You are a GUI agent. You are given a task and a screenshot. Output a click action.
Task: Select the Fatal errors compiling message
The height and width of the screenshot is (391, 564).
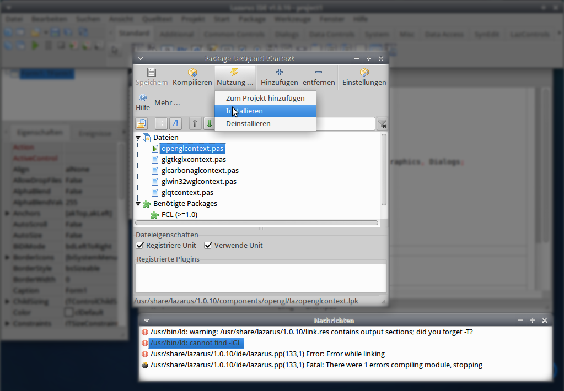click(x=316, y=365)
